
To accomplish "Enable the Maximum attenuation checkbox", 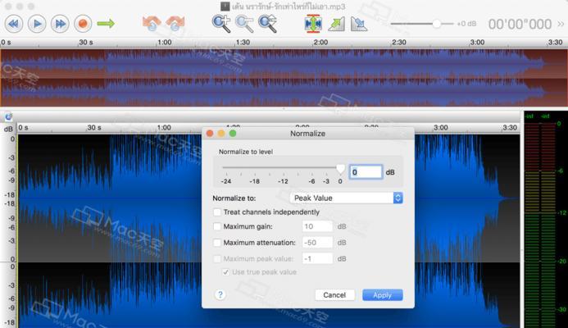I will (217, 243).
